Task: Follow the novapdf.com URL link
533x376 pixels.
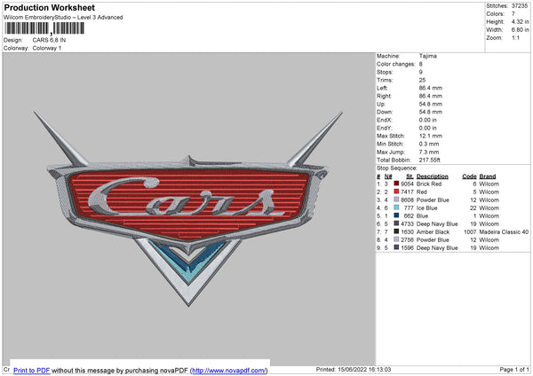Action: 228,370
